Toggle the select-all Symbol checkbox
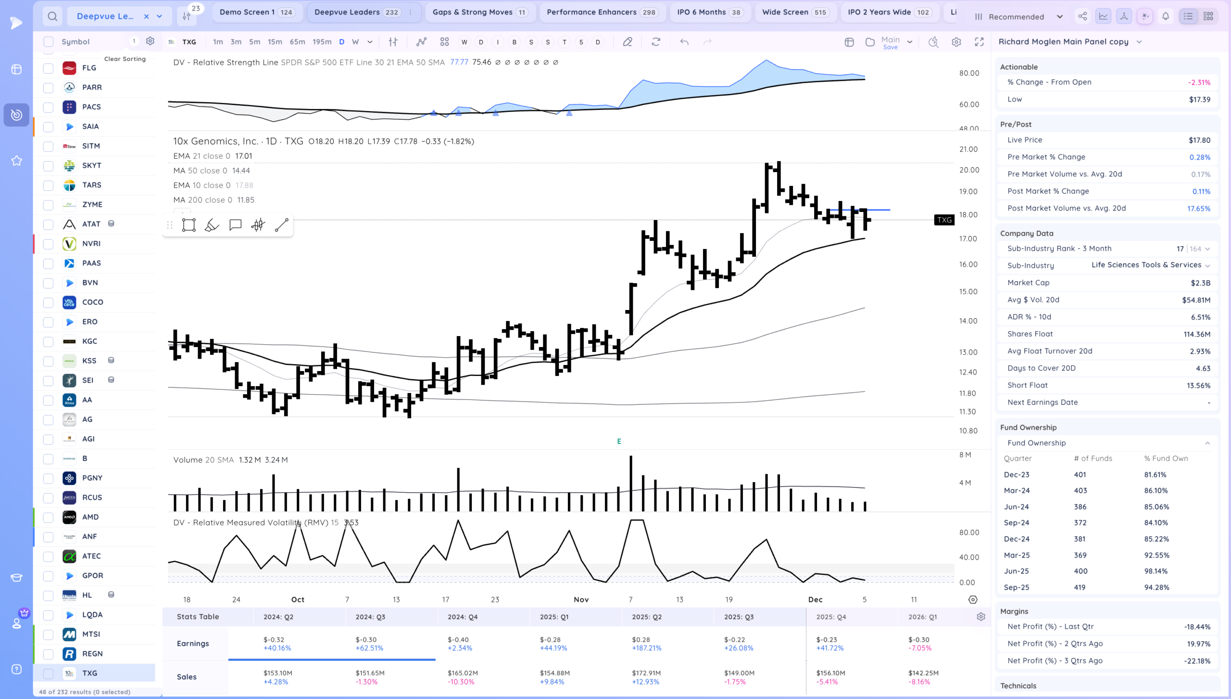Viewport: 1231px width, 699px height. (48, 42)
